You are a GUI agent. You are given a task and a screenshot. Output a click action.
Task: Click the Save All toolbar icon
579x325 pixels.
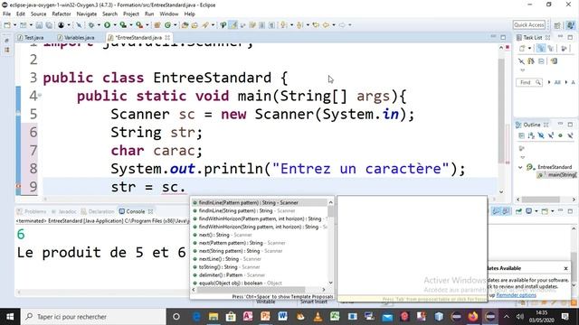(x=49, y=25)
